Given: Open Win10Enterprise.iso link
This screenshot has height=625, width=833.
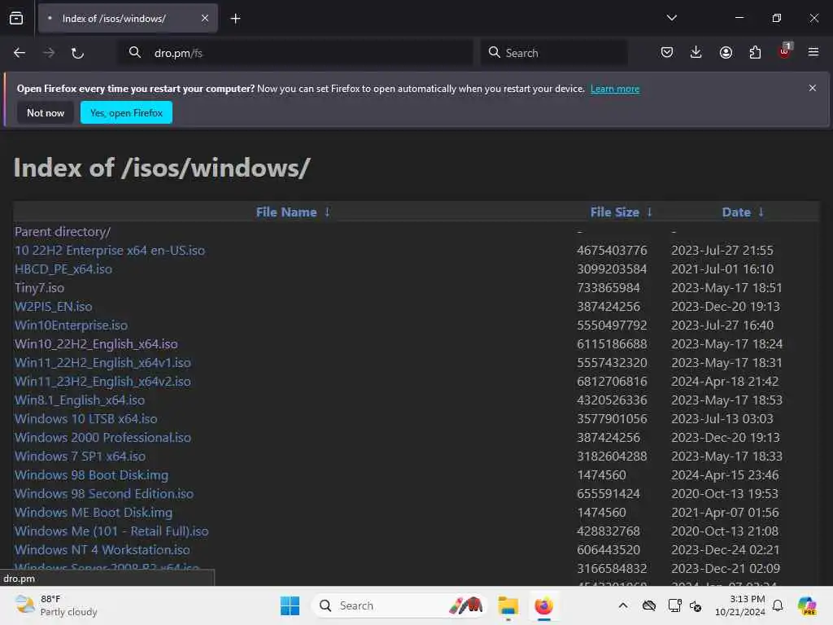Looking at the screenshot, I should pos(72,326).
